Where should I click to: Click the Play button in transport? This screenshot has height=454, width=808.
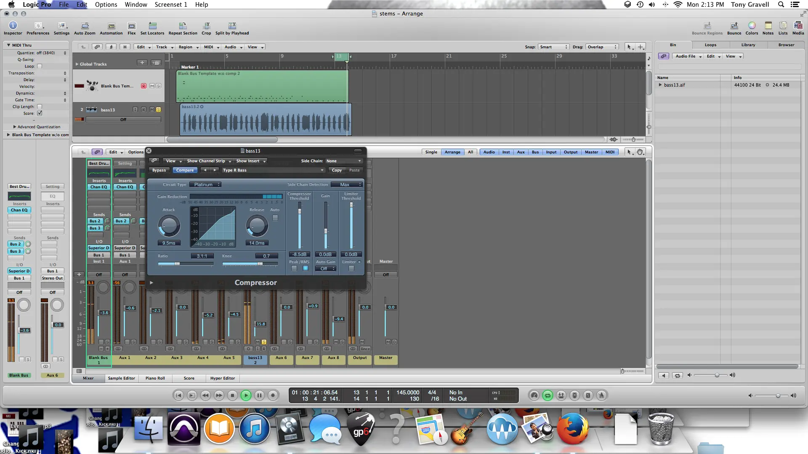pyautogui.click(x=246, y=395)
